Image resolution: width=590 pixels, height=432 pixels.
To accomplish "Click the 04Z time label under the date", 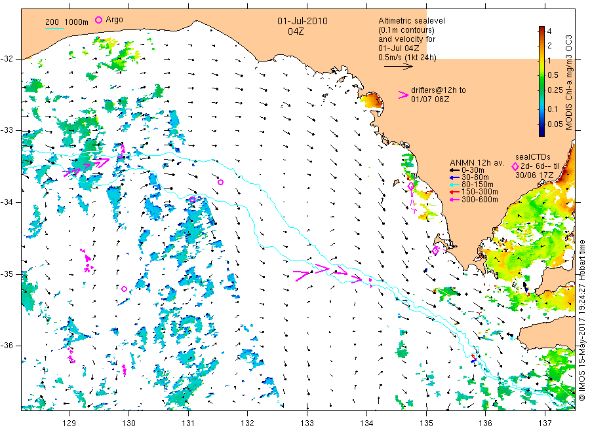I will coord(296,31).
